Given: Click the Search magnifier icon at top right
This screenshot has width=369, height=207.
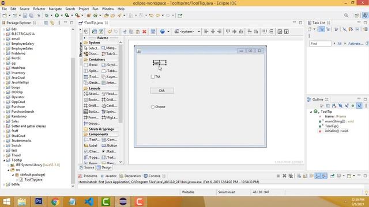Looking at the screenshot, I should tap(346, 16).
